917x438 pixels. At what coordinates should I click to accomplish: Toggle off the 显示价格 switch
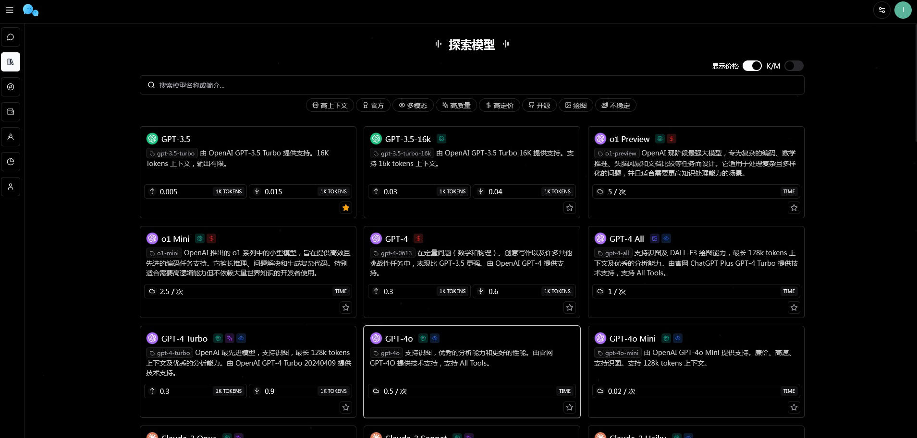click(752, 66)
